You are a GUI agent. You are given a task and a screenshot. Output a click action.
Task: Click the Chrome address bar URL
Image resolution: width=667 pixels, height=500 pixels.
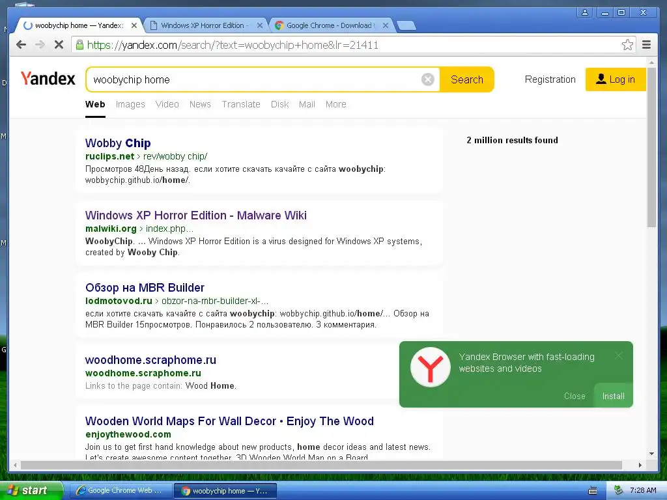coord(233,45)
